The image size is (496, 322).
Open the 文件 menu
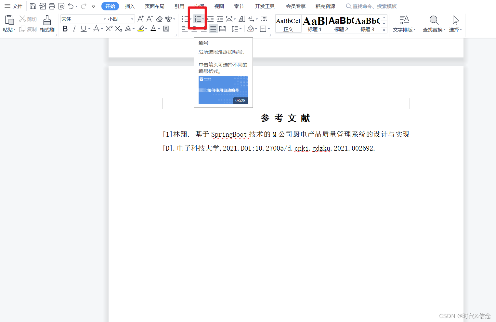(14, 6)
